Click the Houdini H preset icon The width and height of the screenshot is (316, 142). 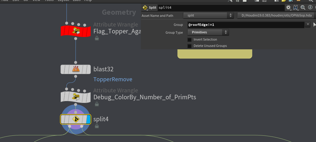click(x=295, y=7)
